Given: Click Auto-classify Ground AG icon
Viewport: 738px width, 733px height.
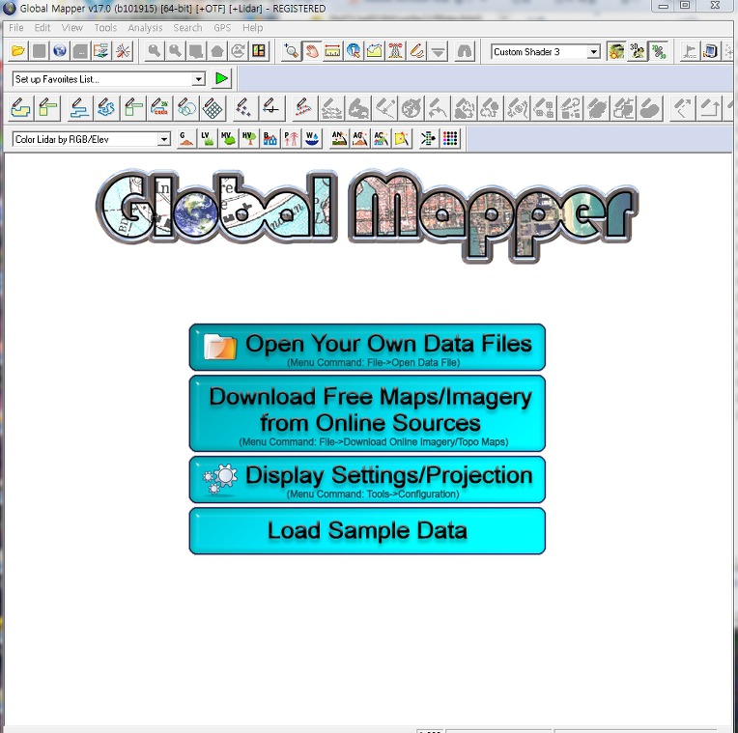Looking at the screenshot, I should pyautogui.click(x=360, y=138).
